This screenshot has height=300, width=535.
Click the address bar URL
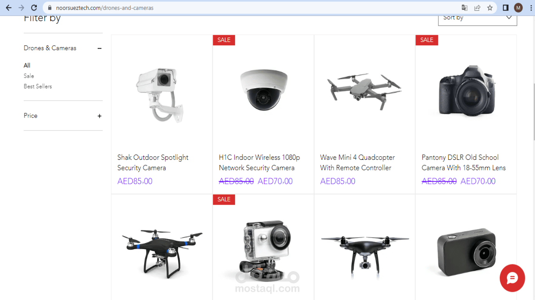(x=105, y=8)
